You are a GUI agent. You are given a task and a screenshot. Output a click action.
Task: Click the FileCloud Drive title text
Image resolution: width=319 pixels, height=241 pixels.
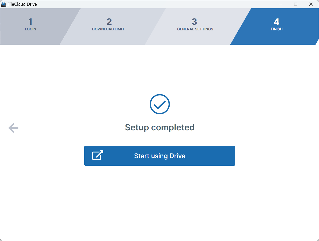[x=22, y=4]
